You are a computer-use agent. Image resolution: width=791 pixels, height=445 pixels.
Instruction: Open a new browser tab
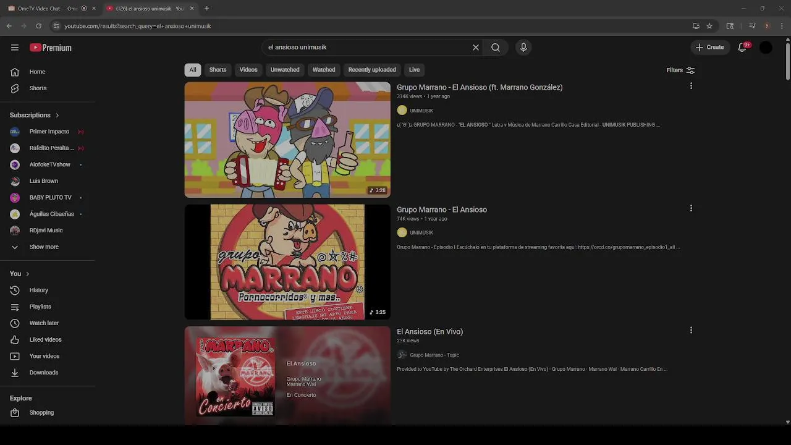pyautogui.click(x=206, y=9)
